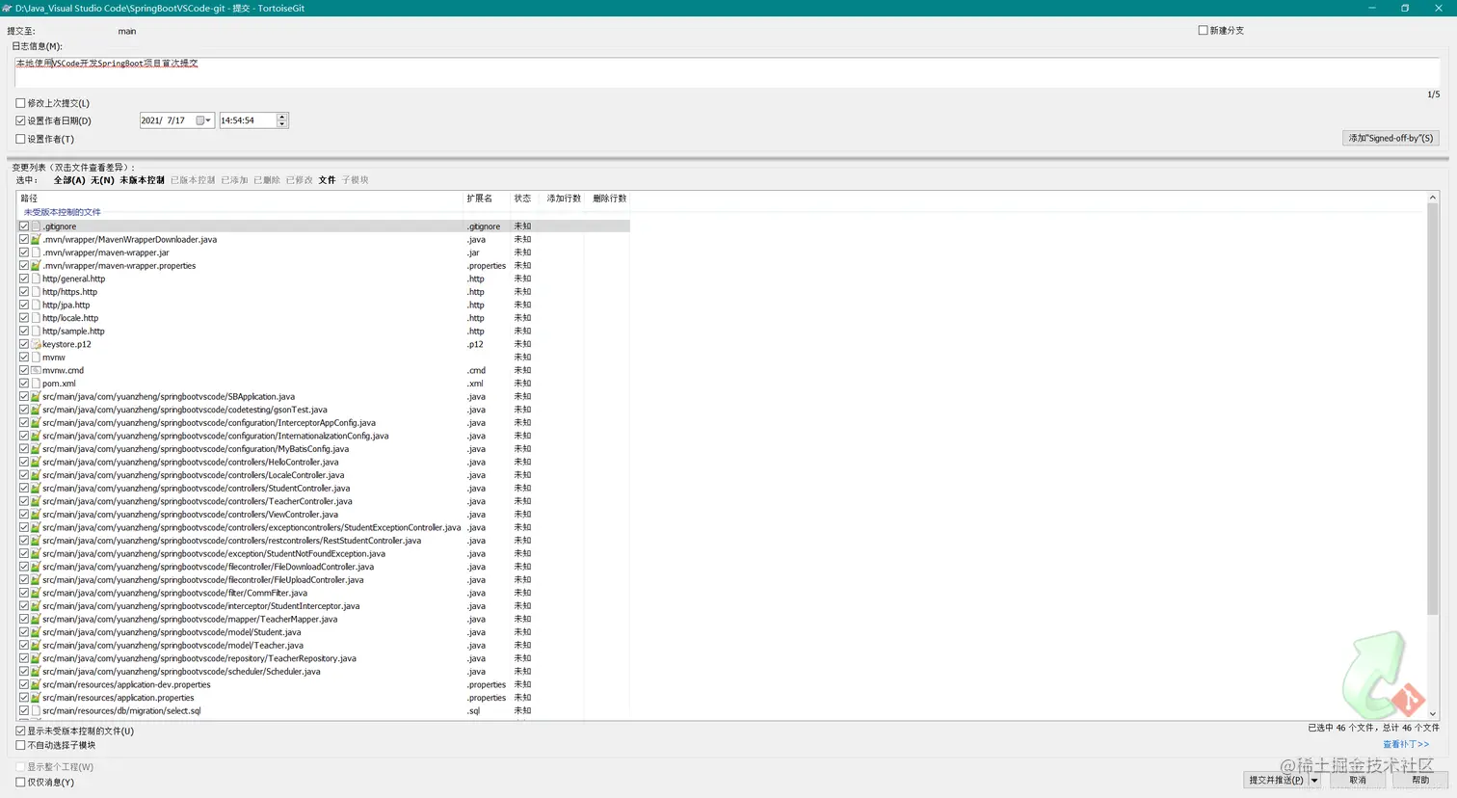Click the file icon of http/https.http
The width and height of the screenshot is (1457, 798).
36,292
